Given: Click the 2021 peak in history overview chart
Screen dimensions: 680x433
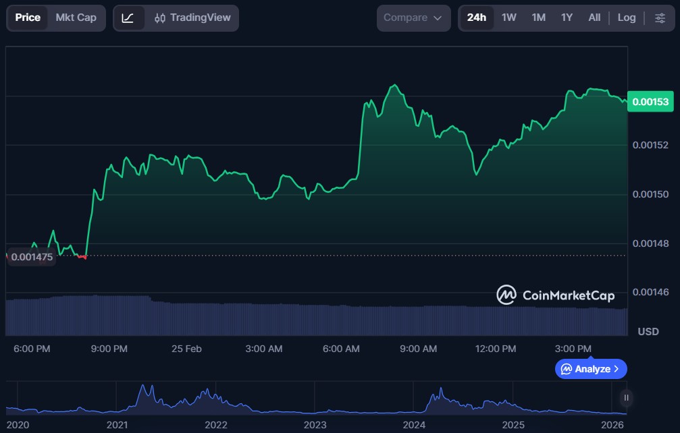Looking at the screenshot, I should 142,389.
